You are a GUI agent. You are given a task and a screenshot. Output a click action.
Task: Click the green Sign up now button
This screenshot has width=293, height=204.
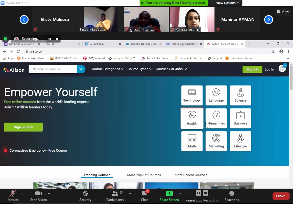23,127
